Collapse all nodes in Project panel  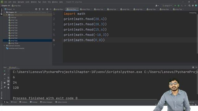point(43,9)
